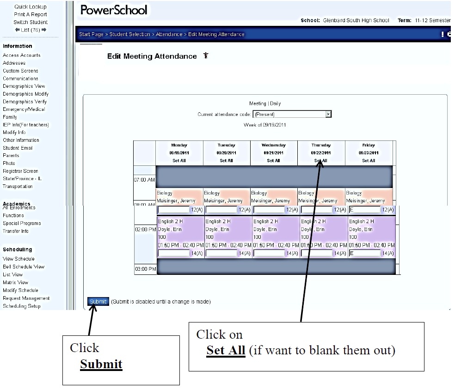Click the exclamation alert icon in header
This screenshot has width=455, height=389.
point(443,34)
